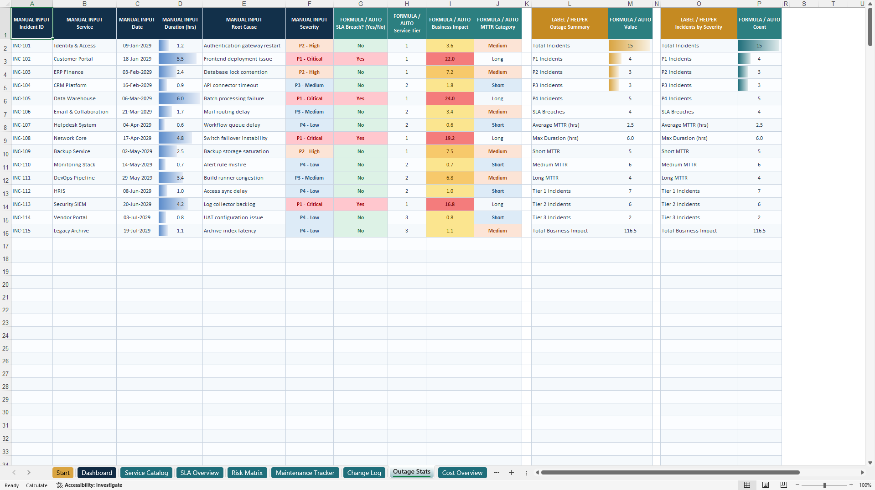875x490 pixels.
Task: Click zoom out minus icon
Action: point(797,485)
